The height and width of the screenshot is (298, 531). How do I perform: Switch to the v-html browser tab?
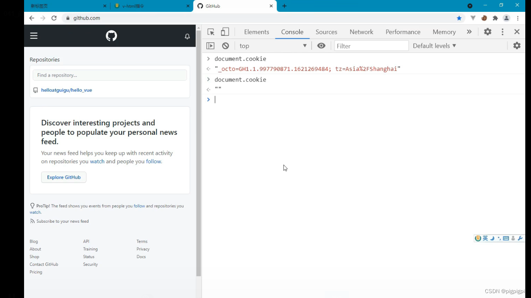(x=151, y=6)
